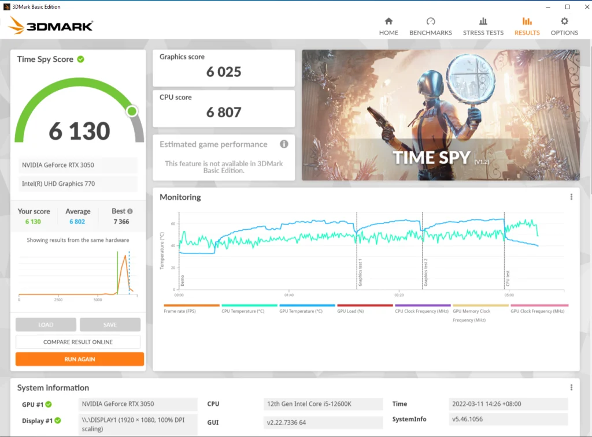This screenshot has height=437, width=592.
Task: Toggle GPU Clock Frequency legend series
Action: point(539,309)
